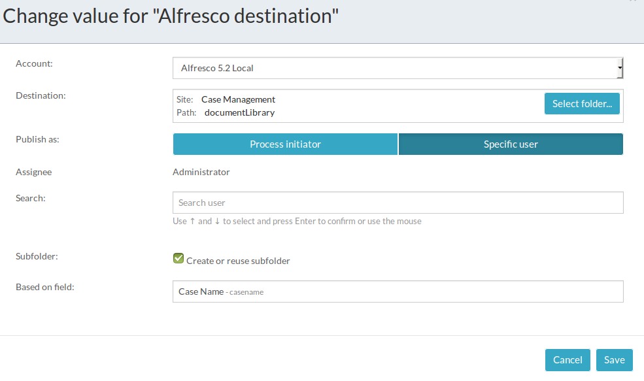This screenshot has height=381, width=644.
Task: Click the Account field label
Action: pyautogui.click(x=34, y=63)
